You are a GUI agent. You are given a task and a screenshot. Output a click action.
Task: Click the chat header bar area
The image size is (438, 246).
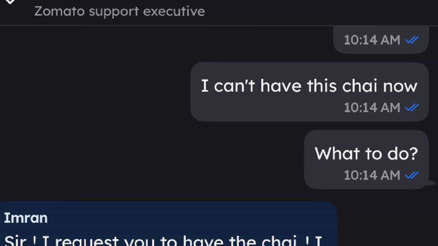click(219, 12)
